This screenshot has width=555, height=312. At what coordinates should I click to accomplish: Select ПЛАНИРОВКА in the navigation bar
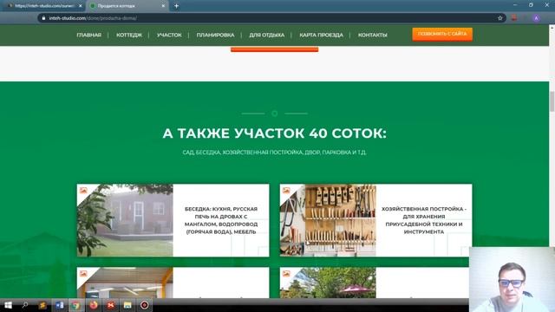[x=215, y=35]
